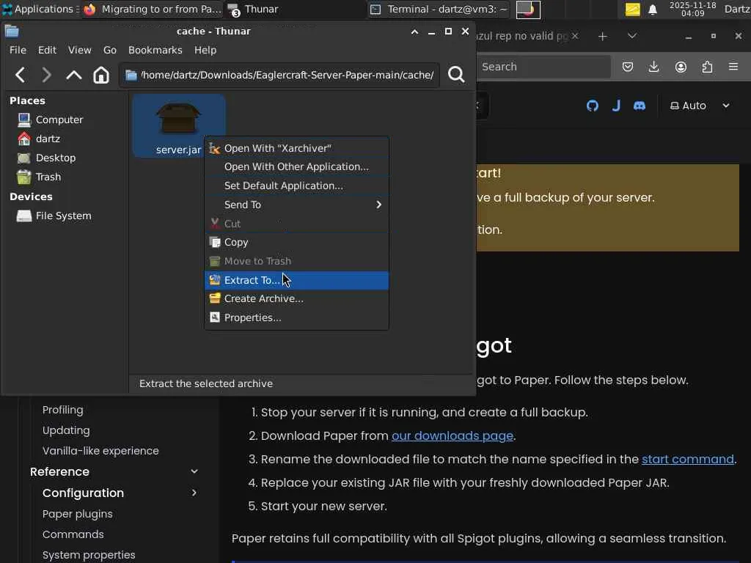Go back in Thunar navigation
Viewport: 751px width, 563px height.
click(20, 75)
